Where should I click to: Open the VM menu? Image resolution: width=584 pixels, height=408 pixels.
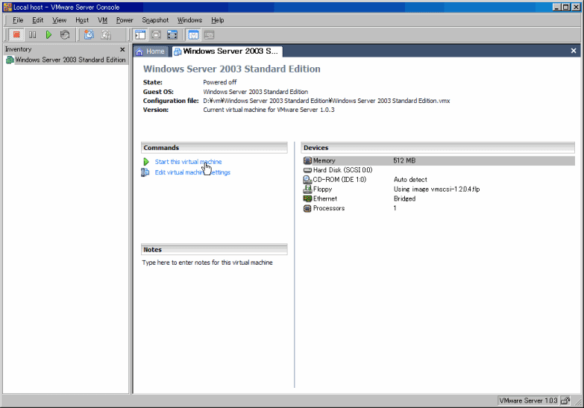(x=102, y=20)
